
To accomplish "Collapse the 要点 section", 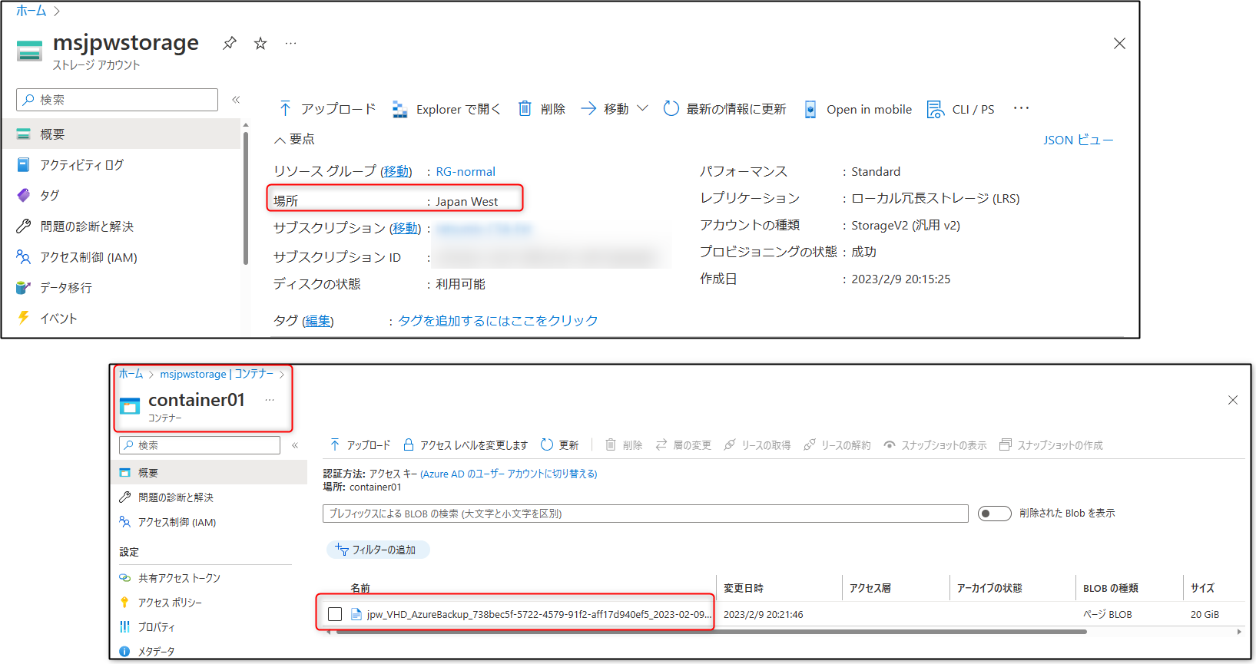I will pyautogui.click(x=294, y=139).
